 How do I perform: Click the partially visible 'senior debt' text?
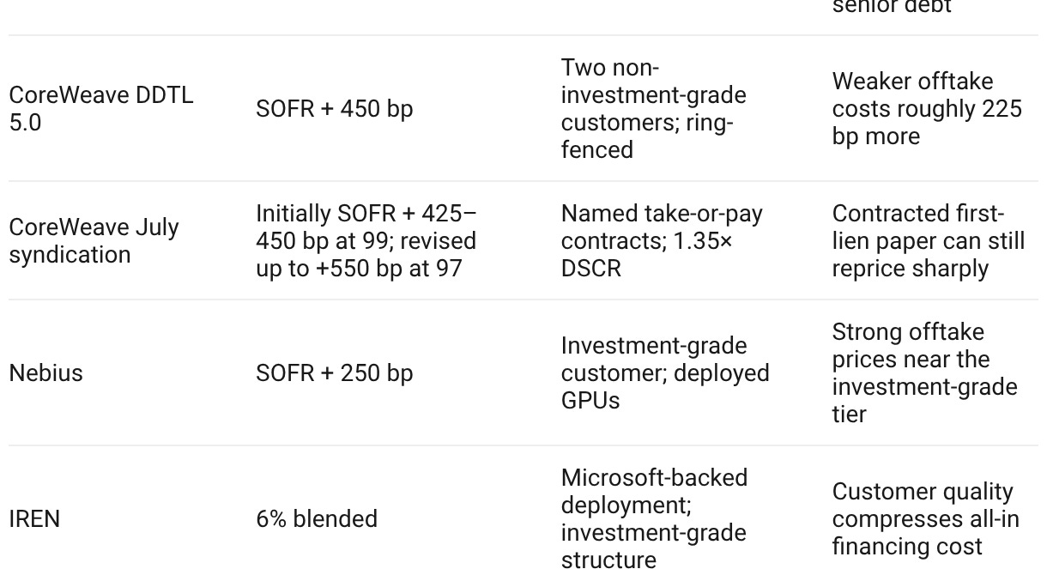pos(892,7)
